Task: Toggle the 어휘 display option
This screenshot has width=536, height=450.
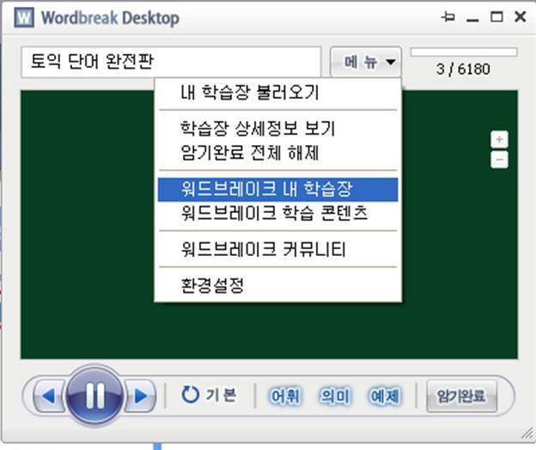Action: pos(285,397)
